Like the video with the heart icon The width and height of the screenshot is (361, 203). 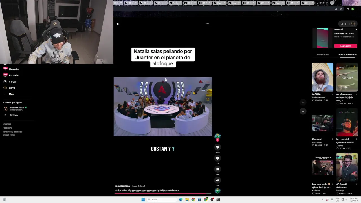217,147
